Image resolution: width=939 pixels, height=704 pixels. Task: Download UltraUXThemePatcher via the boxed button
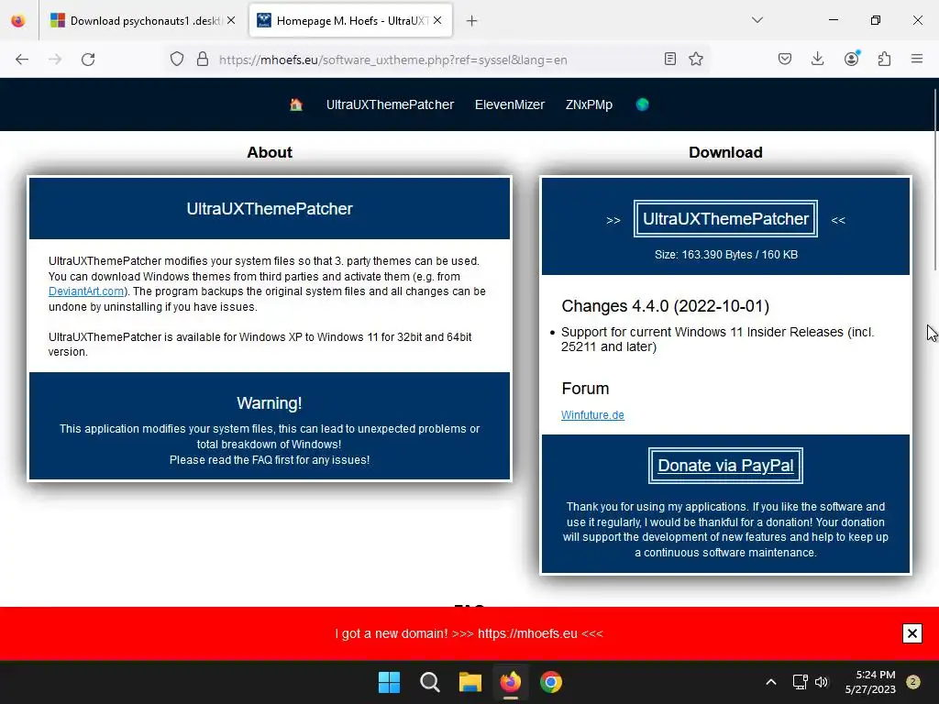point(725,219)
